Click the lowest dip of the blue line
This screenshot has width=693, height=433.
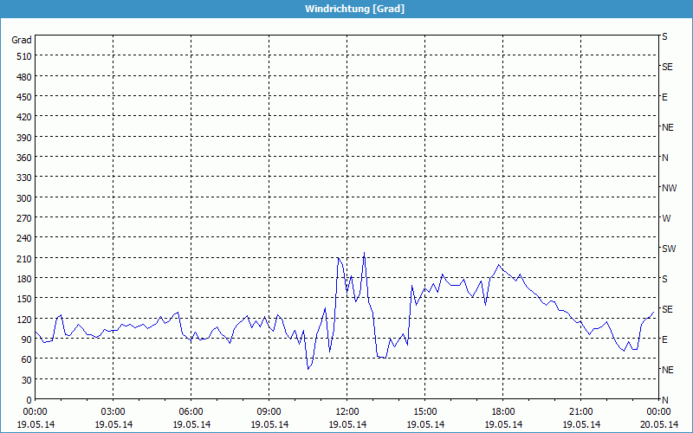[x=308, y=369]
